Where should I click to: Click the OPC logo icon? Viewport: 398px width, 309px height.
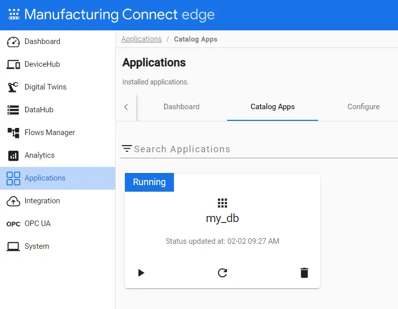click(x=13, y=224)
